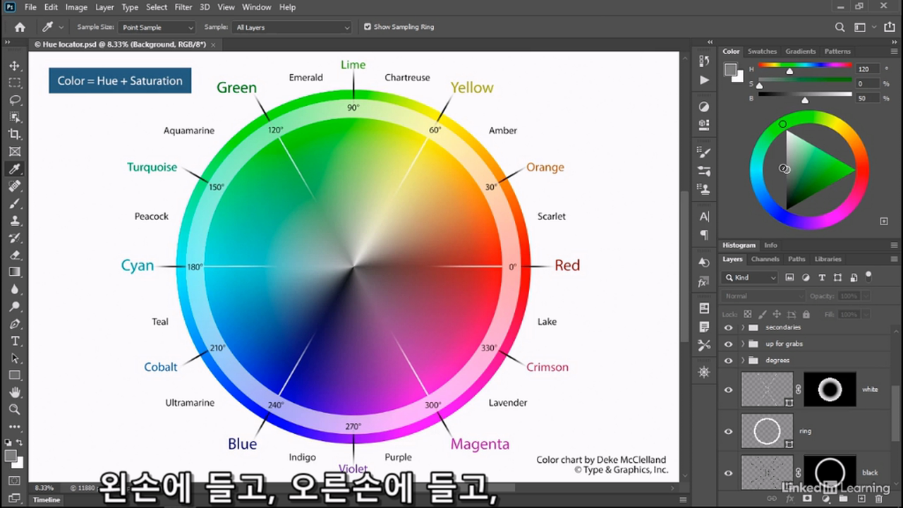Open the Timeline panel tab
903x508 pixels.
pyautogui.click(x=47, y=500)
